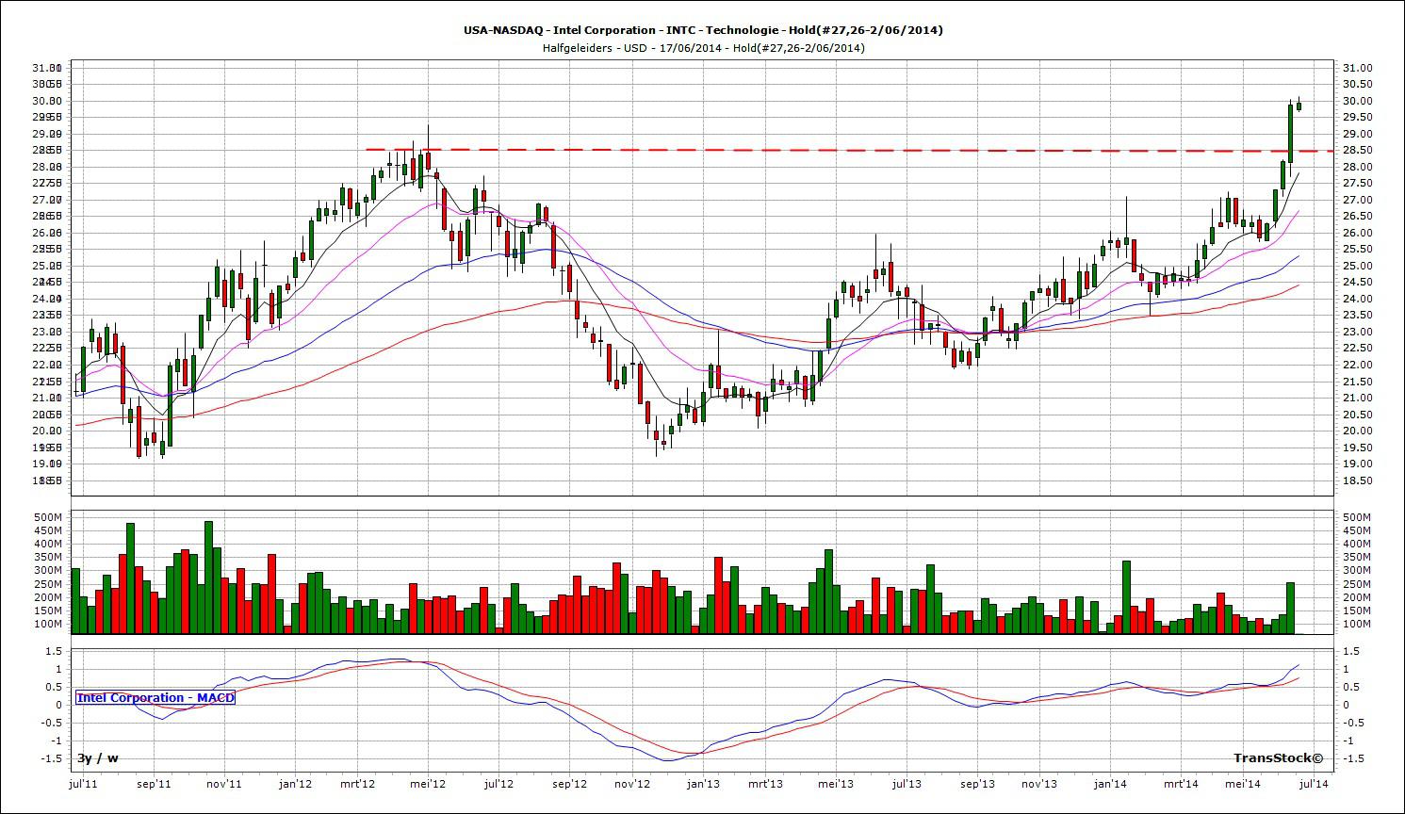Select 25.50 on the right price axis
The image size is (1405, 814).
point(1357,250)
